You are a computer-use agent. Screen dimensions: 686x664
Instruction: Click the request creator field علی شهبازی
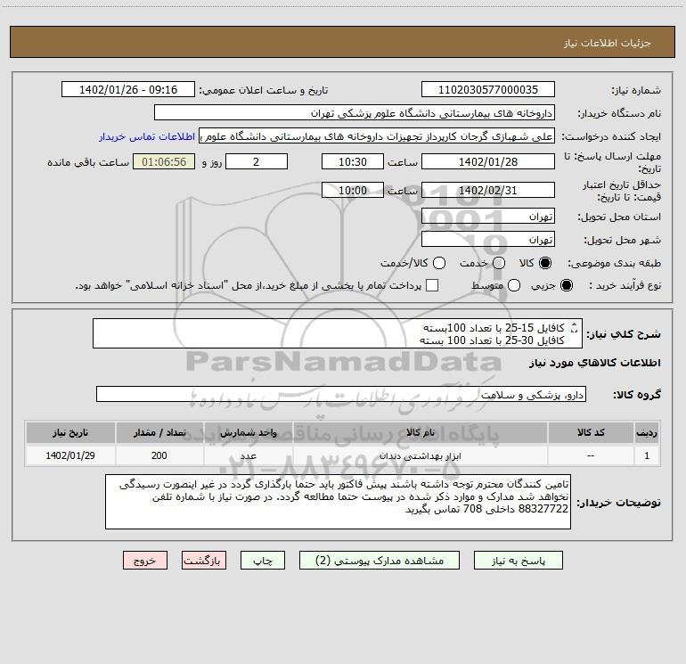pos(377,136)
